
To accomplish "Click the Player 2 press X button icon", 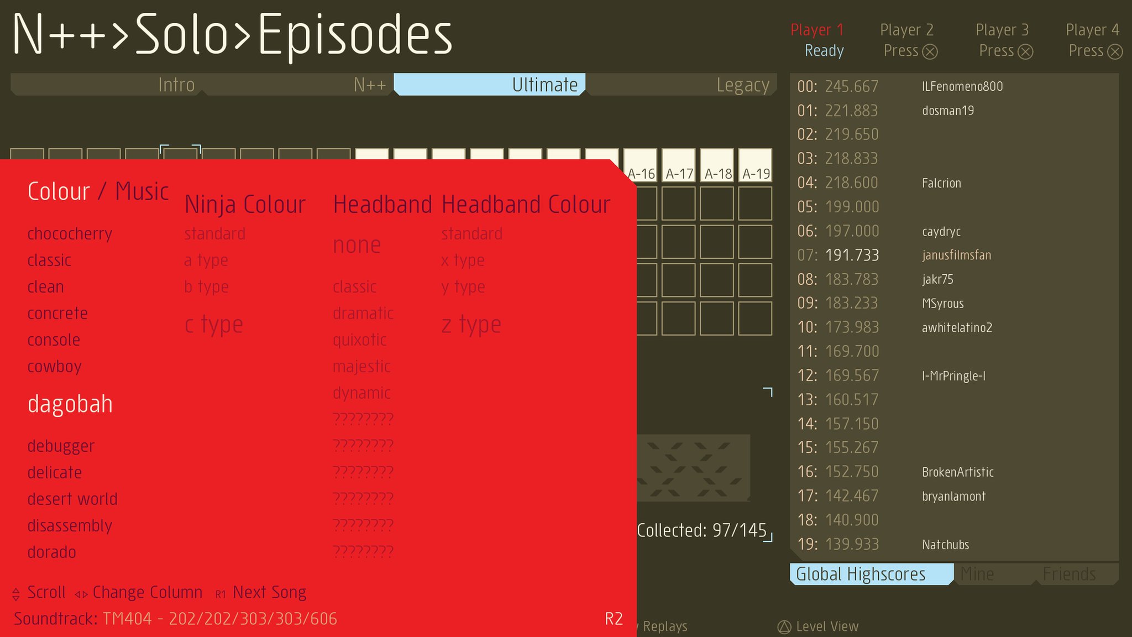I will pos(930,52).
